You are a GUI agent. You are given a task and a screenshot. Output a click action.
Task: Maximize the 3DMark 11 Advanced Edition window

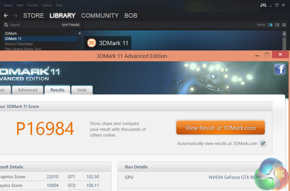(267, 54)
